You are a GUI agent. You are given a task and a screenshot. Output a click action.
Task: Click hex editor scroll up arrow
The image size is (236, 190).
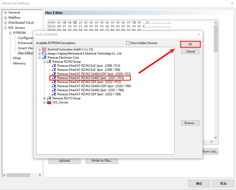coord(216,23)
